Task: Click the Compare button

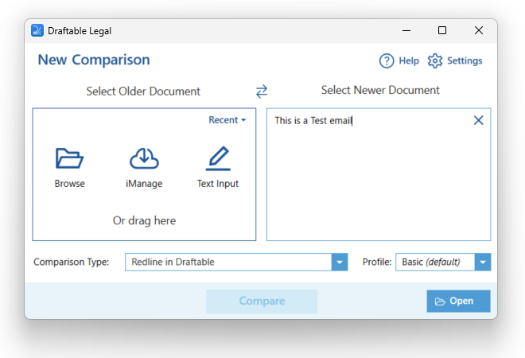Action: coord(262,301)
